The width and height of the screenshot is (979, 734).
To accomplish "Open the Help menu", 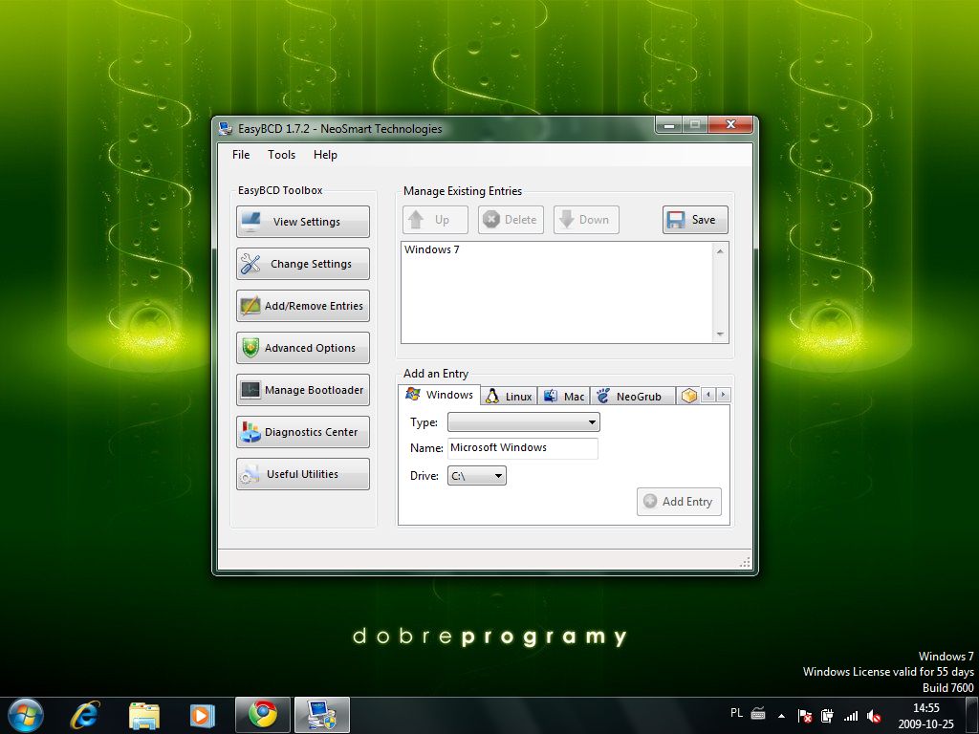I will (x=325, y=155).
